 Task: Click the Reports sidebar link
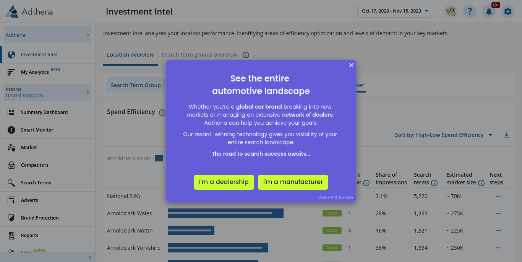click(29, 236)
